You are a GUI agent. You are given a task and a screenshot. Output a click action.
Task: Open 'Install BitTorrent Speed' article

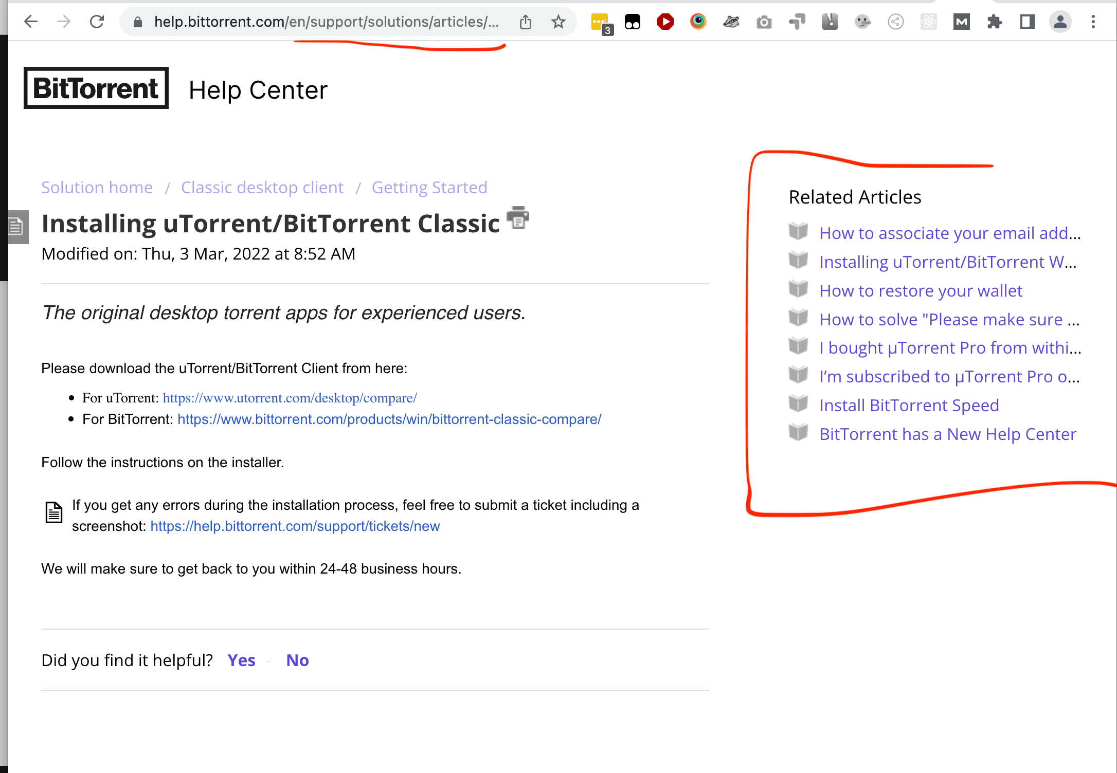tap(909, 406)
